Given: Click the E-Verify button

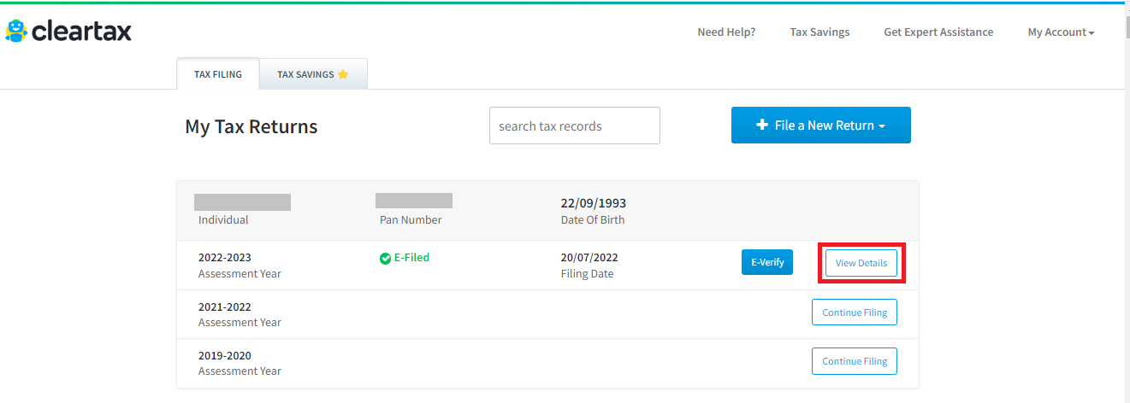Looking at the screenshot, I should [767, 262].
